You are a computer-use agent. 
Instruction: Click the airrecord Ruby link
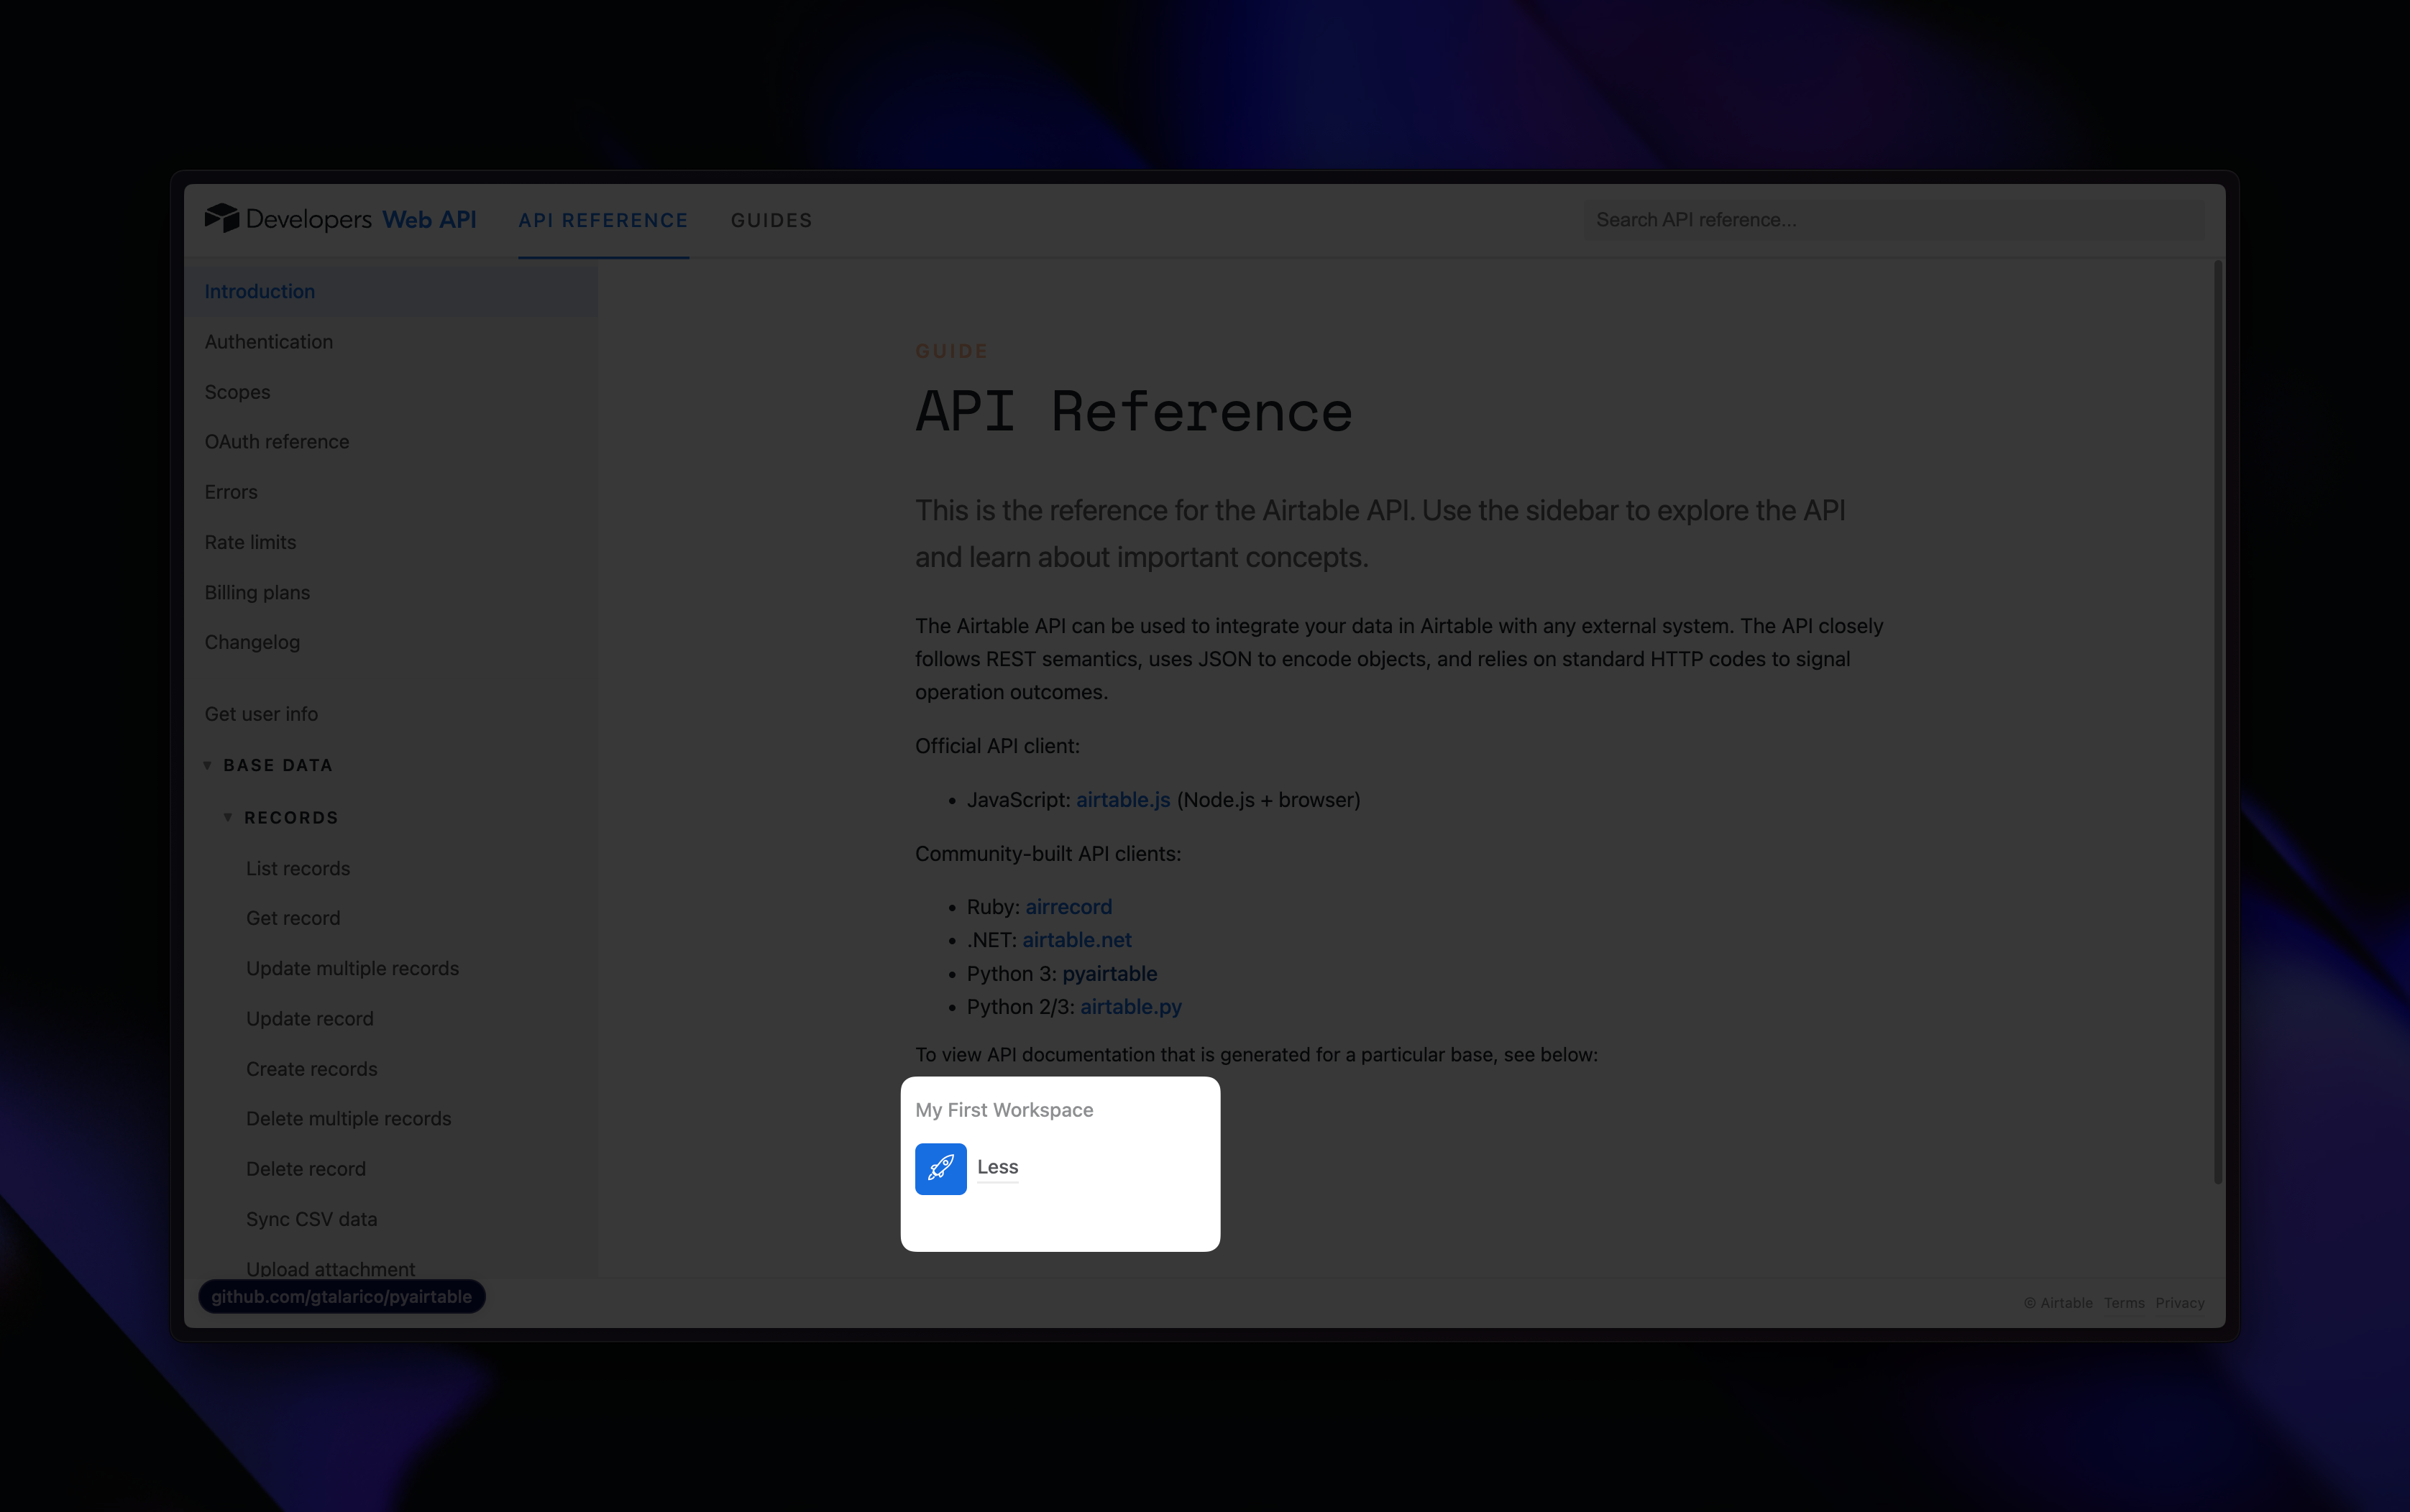click(x=1068, y=907)
